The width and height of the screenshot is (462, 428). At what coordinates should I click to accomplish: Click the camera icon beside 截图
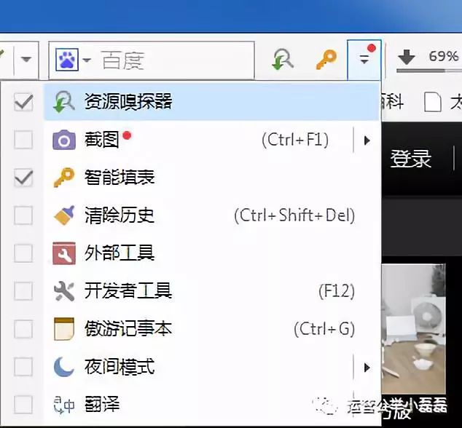click(x=64, y=140)
